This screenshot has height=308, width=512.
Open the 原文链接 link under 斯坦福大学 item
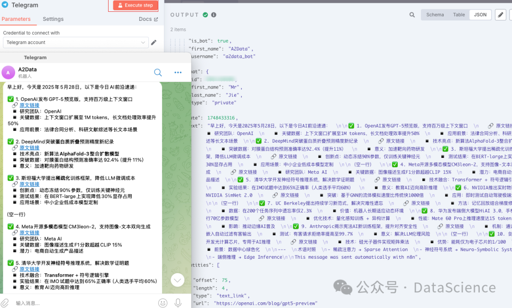(x=29, y=184)
